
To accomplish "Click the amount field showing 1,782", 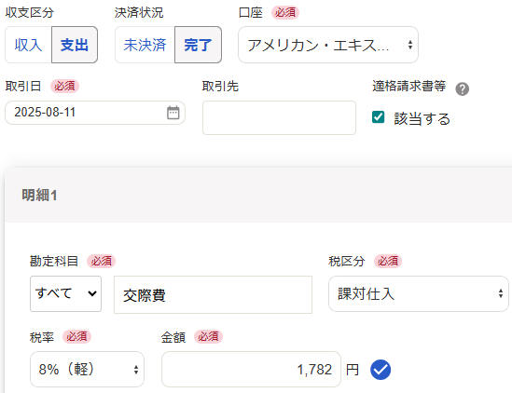I will point(251,369).
